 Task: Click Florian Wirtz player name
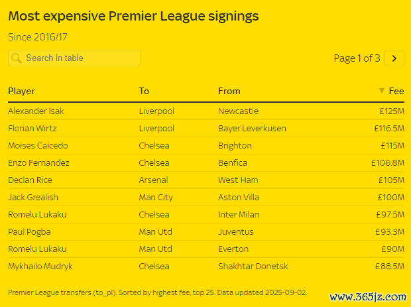point(32,129)
